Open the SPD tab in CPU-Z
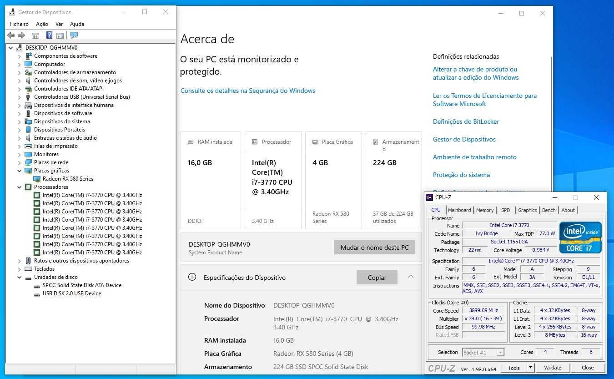This screenshot has height=379, width=614. [506, 210]
